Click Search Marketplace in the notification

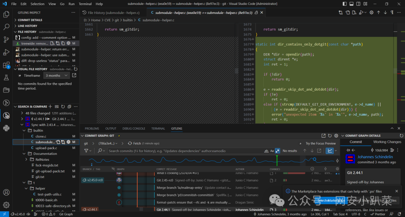pos(331,201)
